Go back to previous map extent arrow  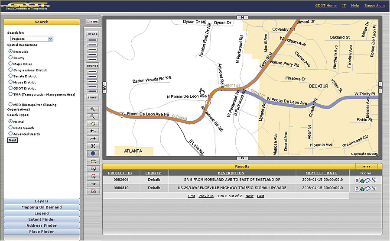coord(93,131)
